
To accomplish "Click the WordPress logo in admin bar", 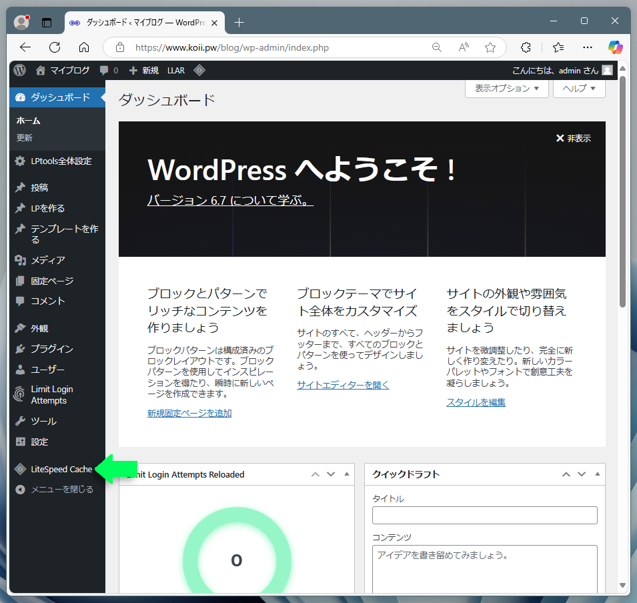I will (x=19, y=70).
